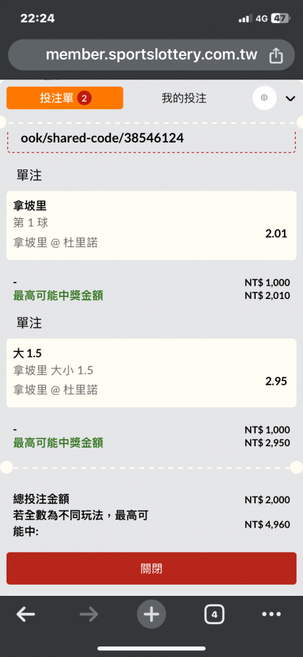This screenshot has width=303, height=657.
Task: Collapse the bet slip with chevron arrow
Action: (291, 99)
